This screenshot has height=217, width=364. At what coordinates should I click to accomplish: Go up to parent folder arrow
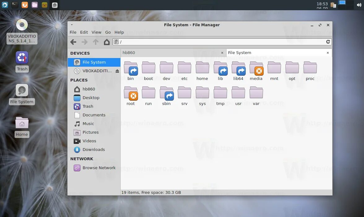(x=96, y=42)
